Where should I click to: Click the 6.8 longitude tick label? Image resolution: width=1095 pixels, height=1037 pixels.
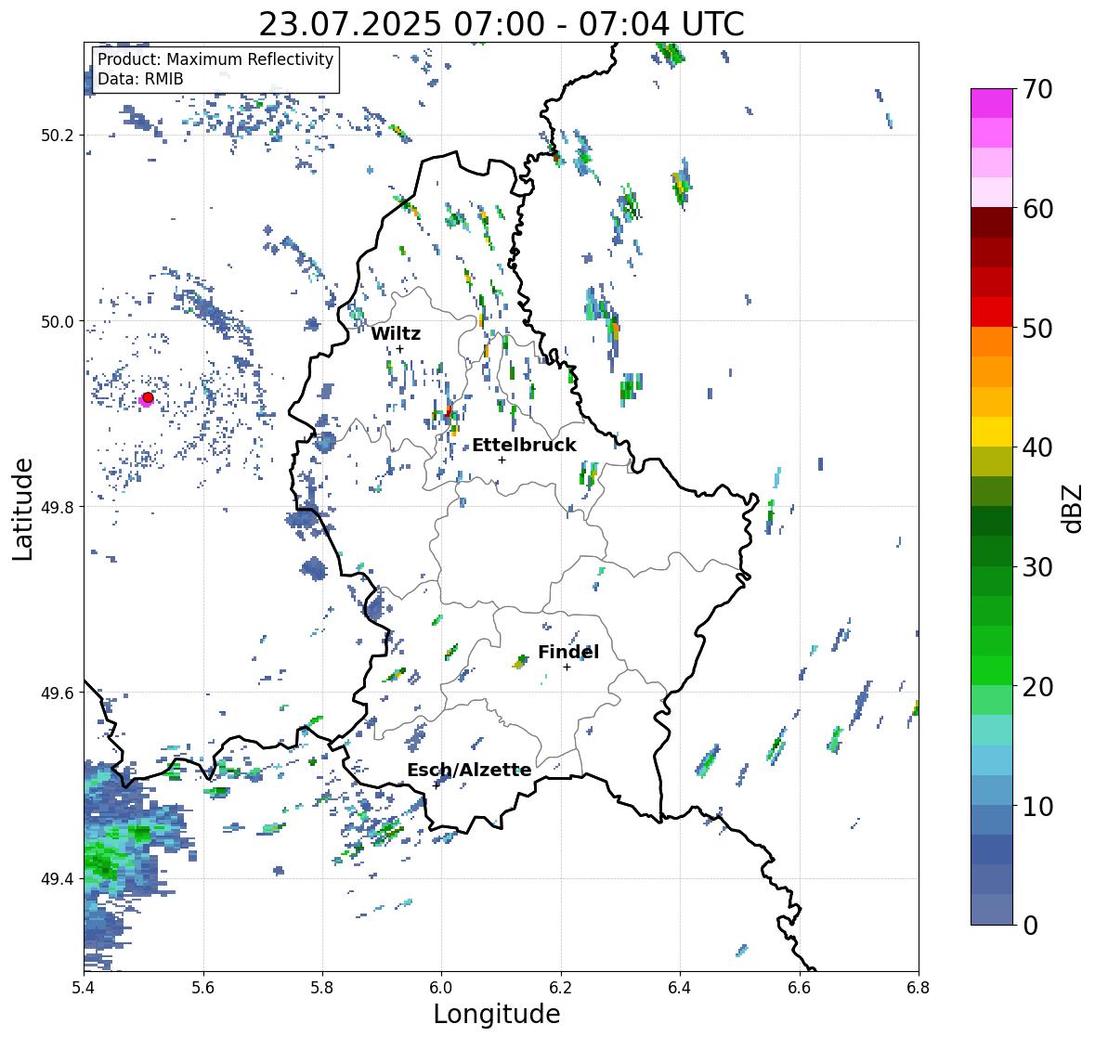click(x=919, y=988)
